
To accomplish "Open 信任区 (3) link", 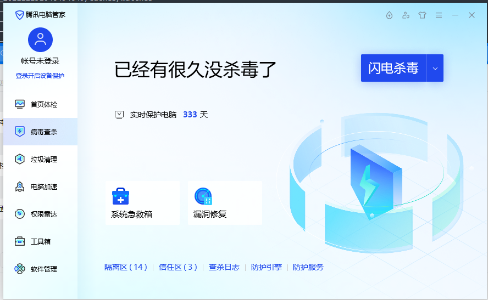I will [x=178, y=267].
